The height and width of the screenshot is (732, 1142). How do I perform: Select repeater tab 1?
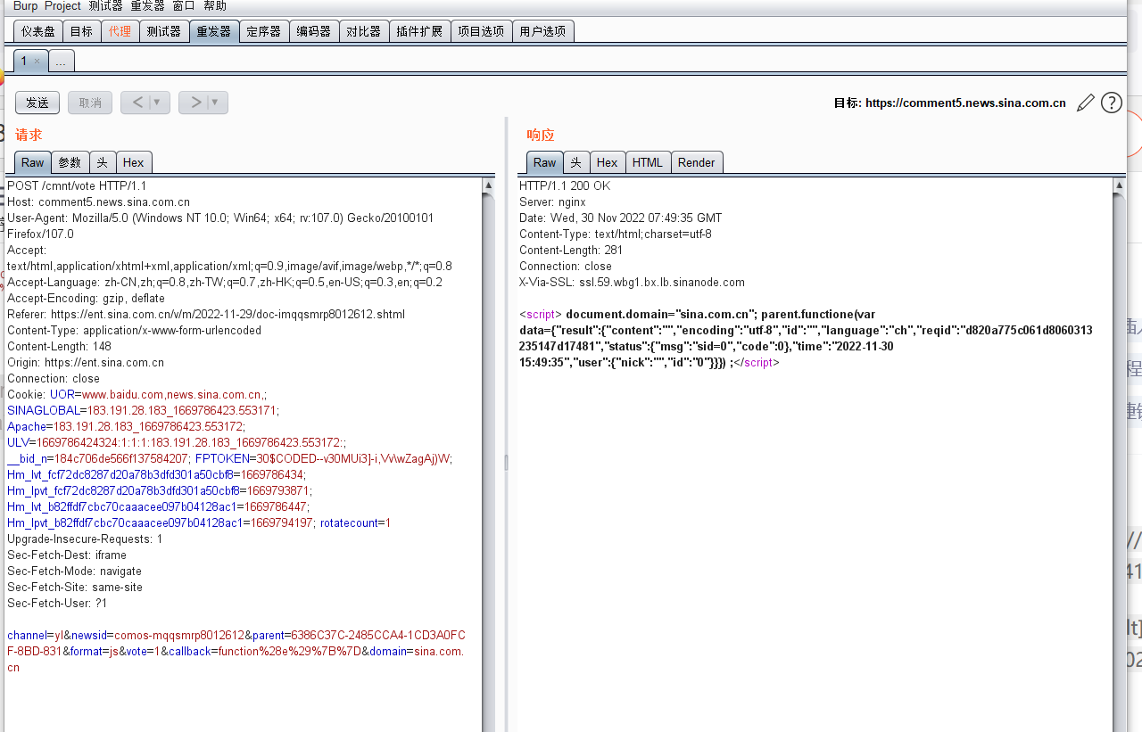[24, 62]
